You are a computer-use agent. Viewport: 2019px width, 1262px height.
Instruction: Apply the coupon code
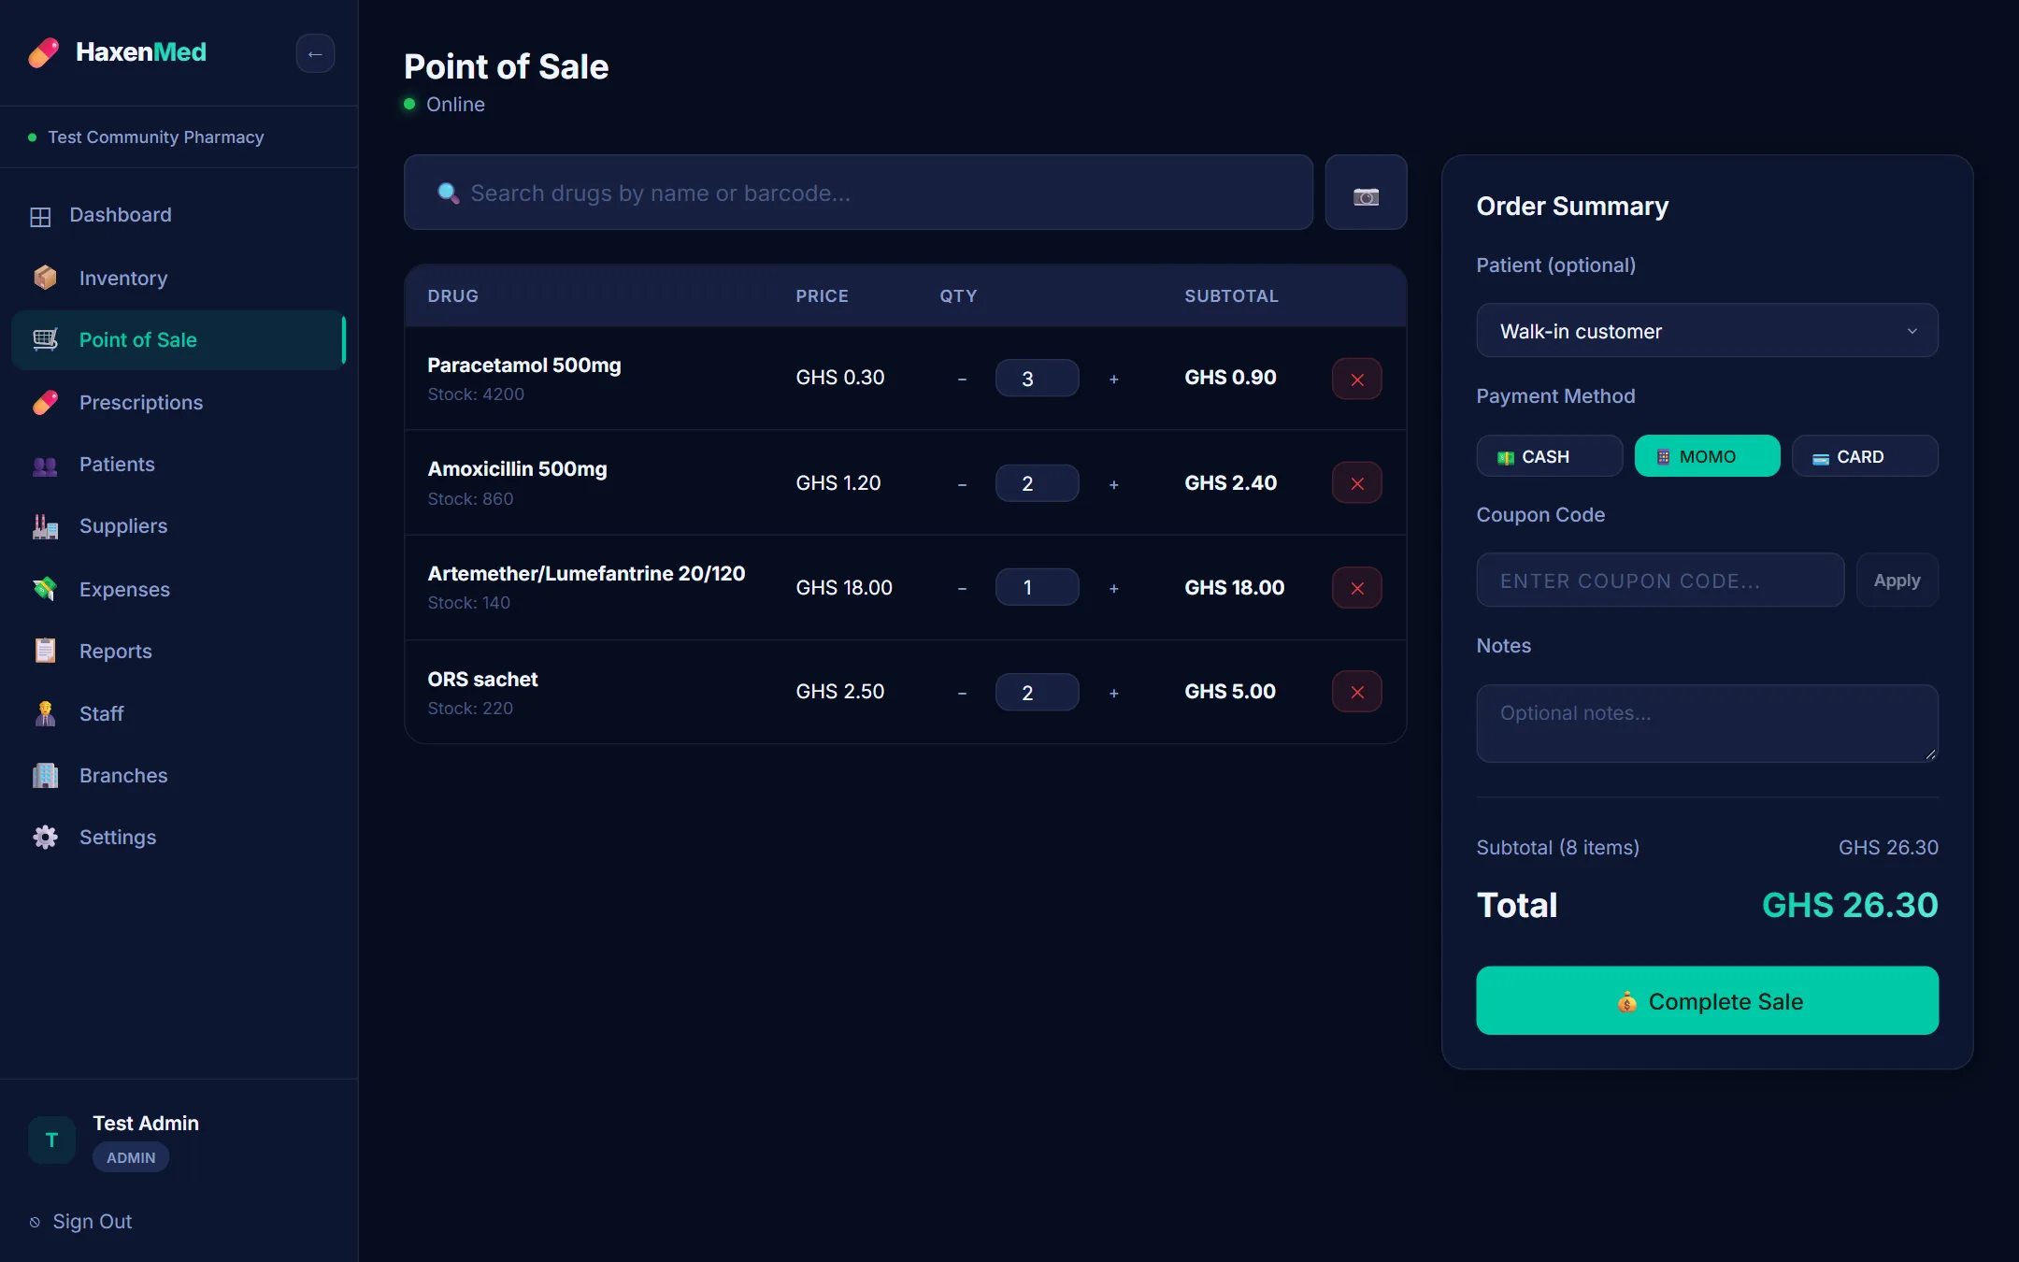(1897, 581)
